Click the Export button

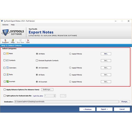tap(105, 109)
